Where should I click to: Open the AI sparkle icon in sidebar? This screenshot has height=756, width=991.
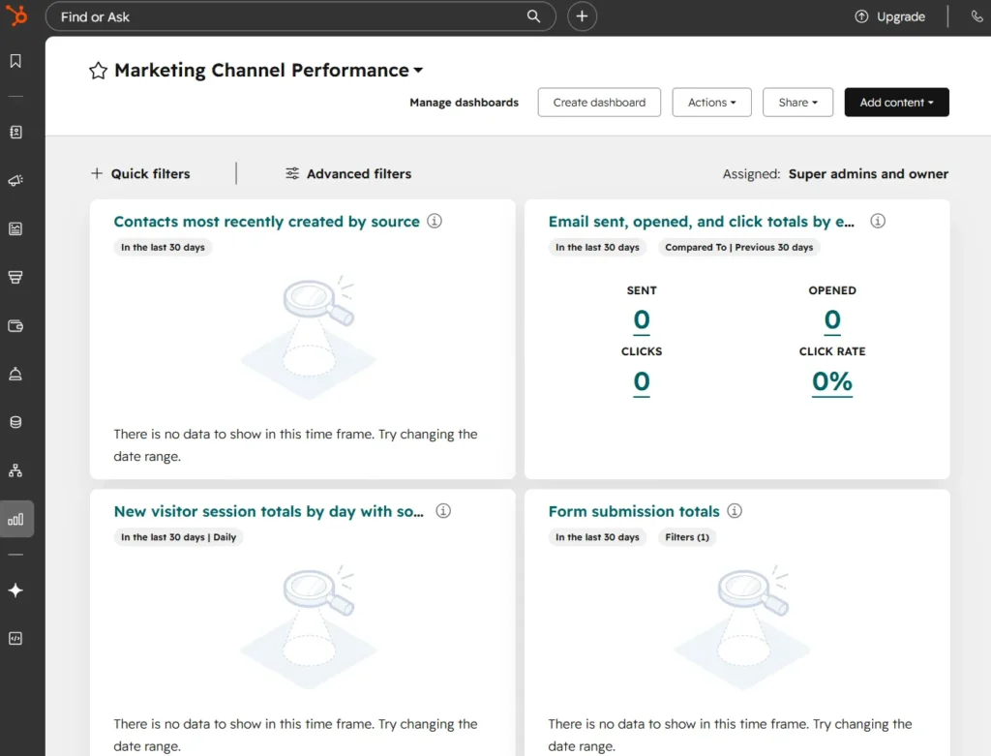pyautogui.click(x=15, y=590)
